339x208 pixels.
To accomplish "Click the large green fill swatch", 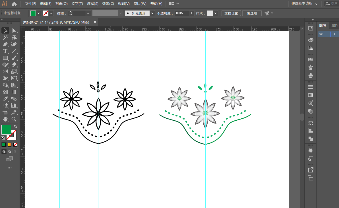I will [x=6, y=130].
